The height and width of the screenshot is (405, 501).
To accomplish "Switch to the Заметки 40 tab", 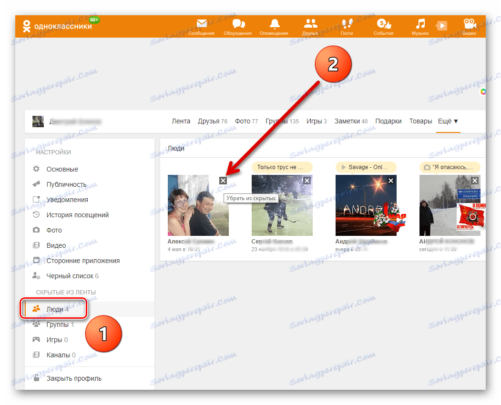I will pyautogui.click(x=351, y=121).
